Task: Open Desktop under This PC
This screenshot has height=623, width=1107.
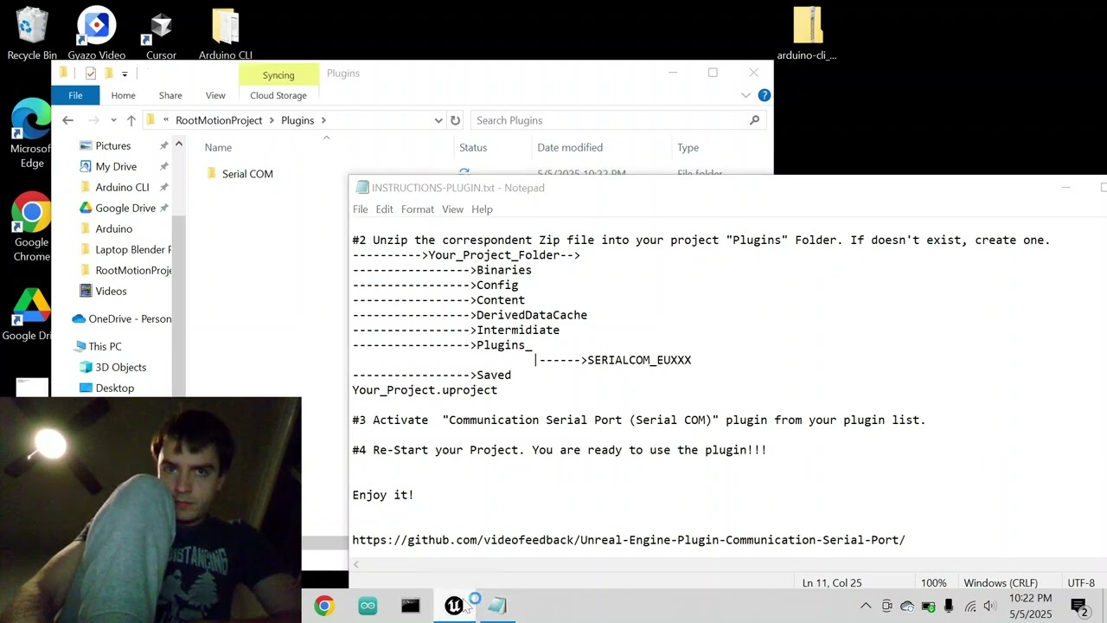Action: [x=114, y=389]
